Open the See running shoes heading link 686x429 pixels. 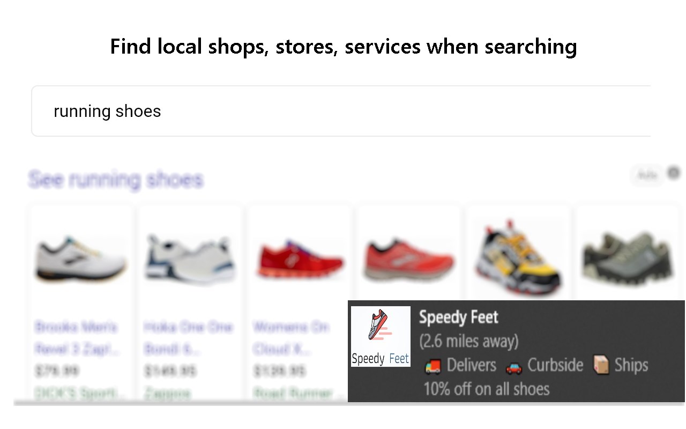click(116, 179)
